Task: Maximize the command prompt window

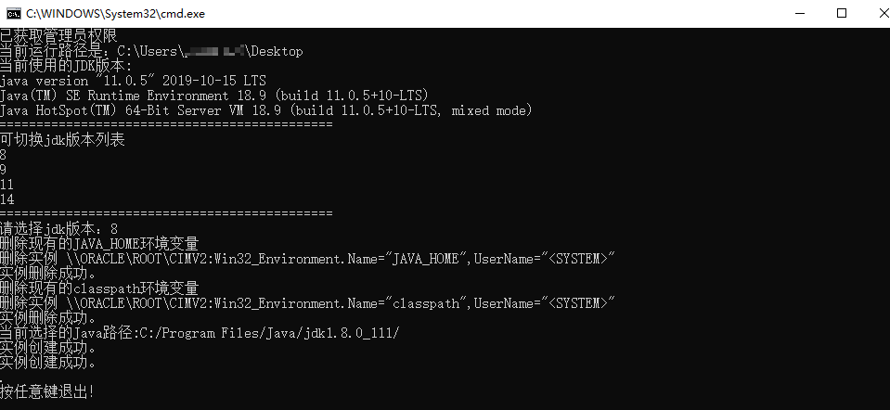Action: 841,13
